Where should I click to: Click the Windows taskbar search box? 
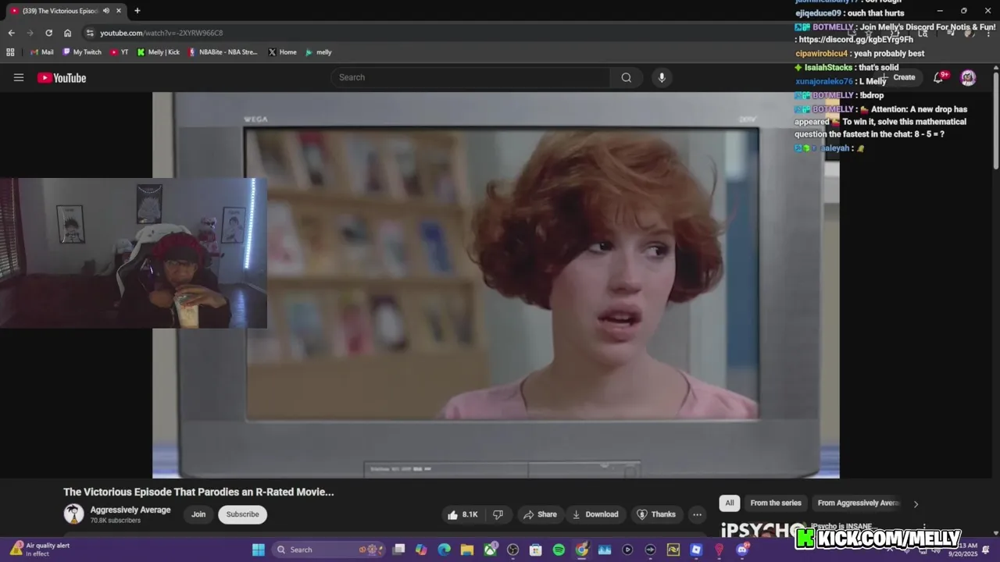[x=328, y=550]
